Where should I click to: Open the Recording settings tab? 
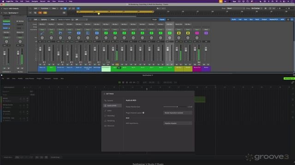(112, 116)
